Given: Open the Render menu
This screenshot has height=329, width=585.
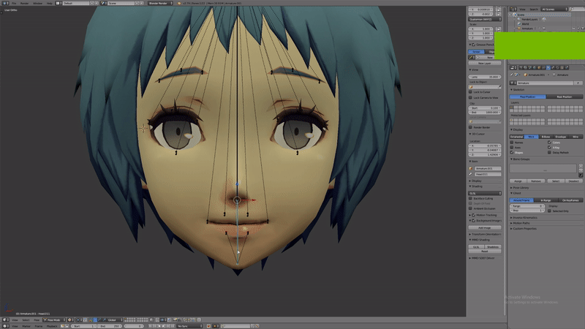Looking at the screenshot, I should tap(24, 3).
